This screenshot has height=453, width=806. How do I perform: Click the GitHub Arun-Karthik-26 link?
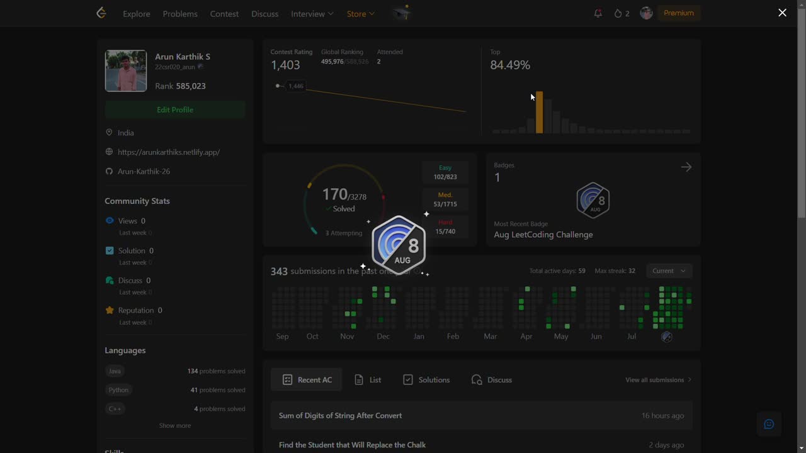coord(144,171)
